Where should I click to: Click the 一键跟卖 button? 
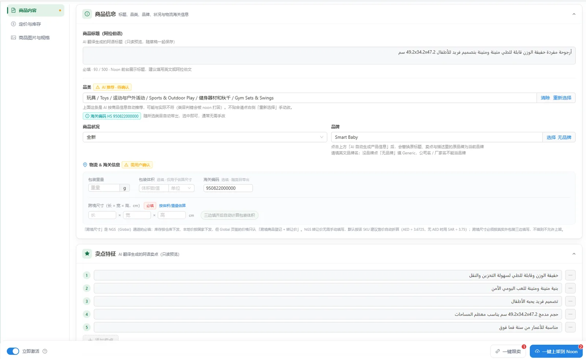tap(508, 351)
